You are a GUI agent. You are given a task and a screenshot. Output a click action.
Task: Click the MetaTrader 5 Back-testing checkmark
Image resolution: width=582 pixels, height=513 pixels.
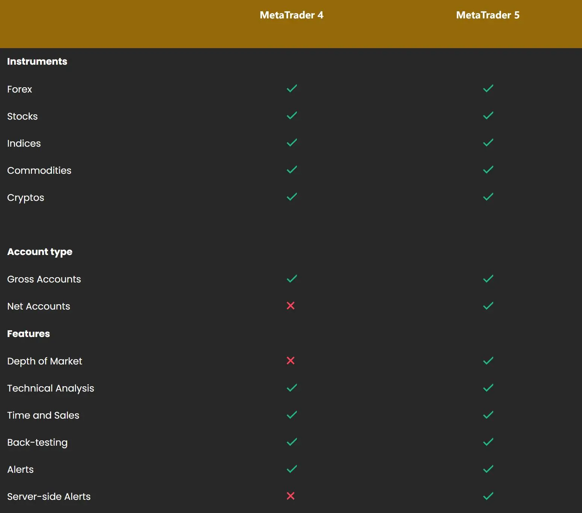pos(488,442)
